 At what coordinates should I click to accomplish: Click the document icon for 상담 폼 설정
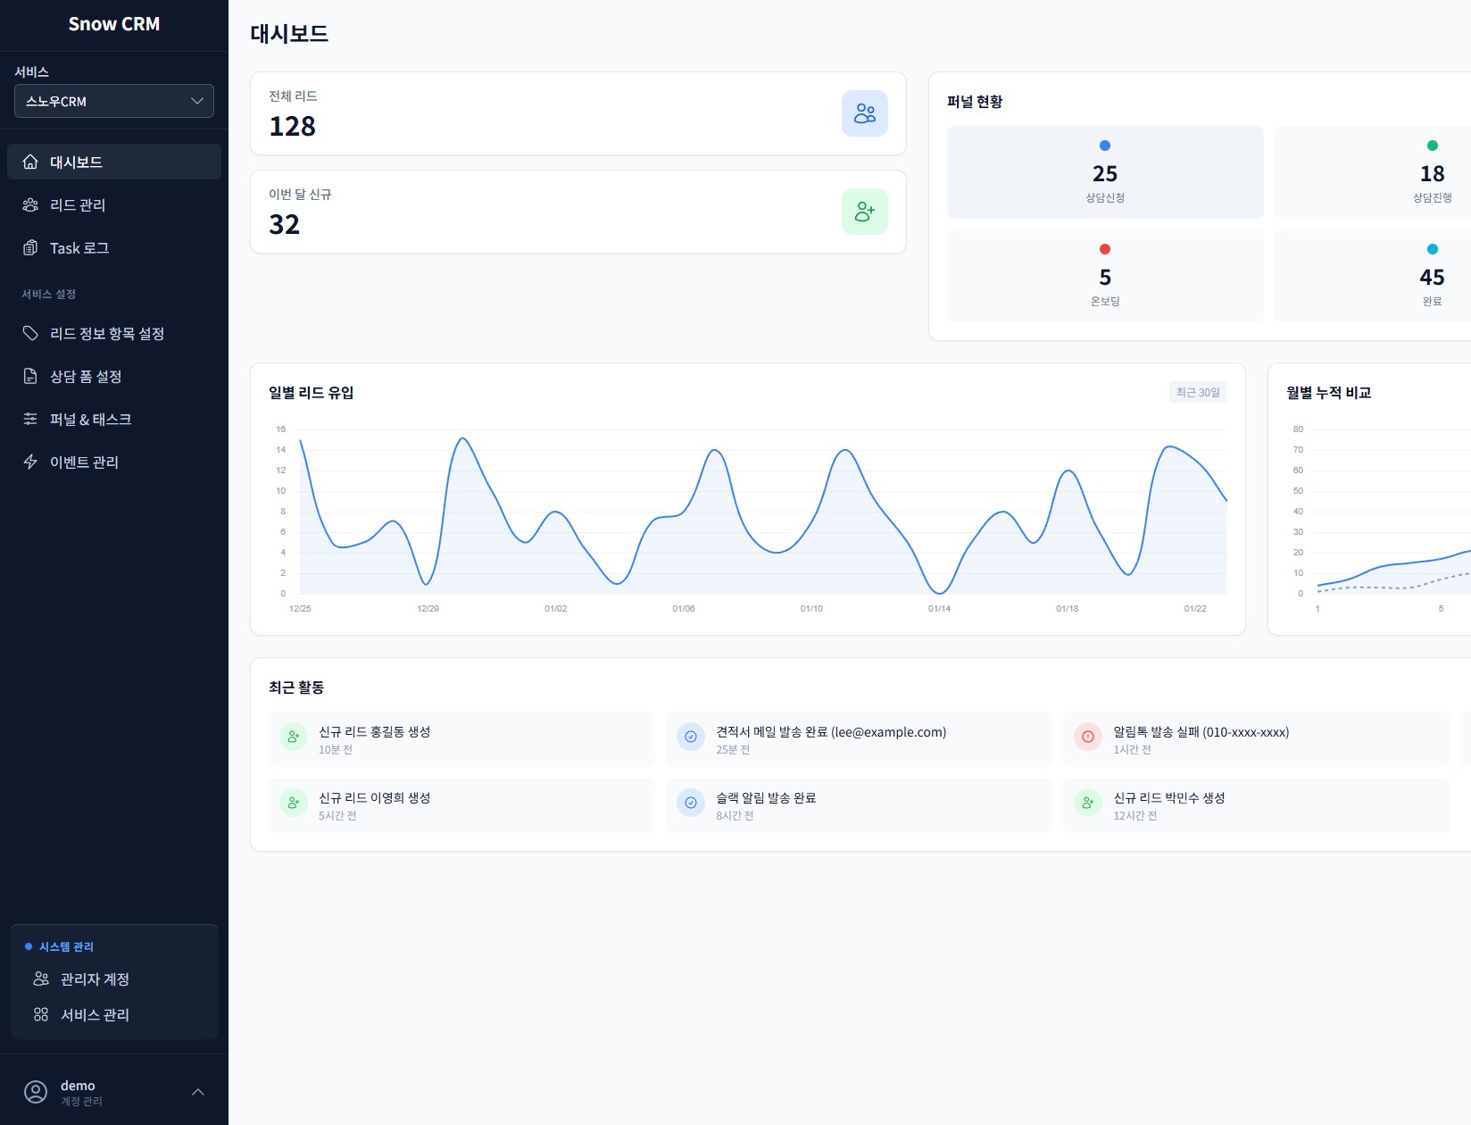click(x=30, y=376)
